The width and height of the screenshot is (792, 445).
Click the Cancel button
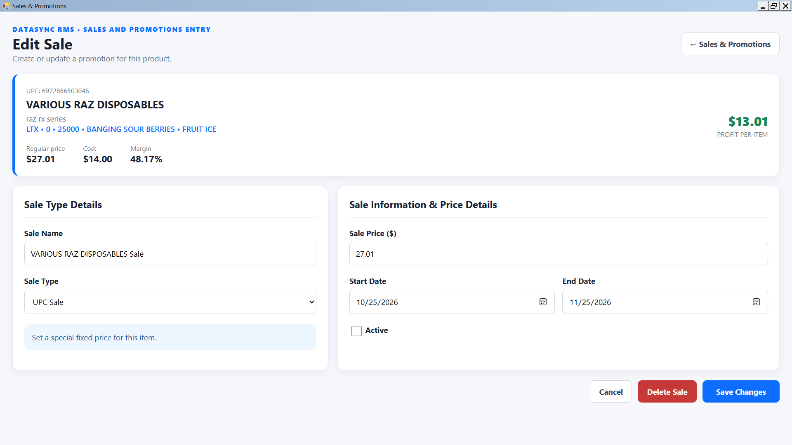coord(611,392)
